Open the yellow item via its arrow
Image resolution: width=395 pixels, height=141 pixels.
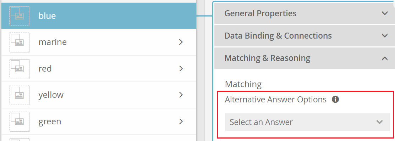pos(181,95)
